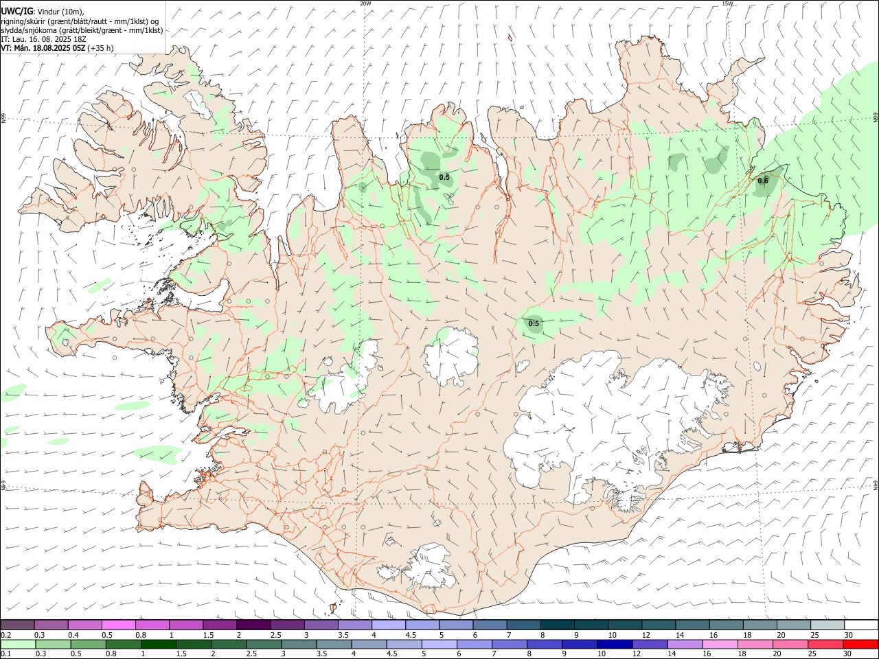Pick the deep navy rain-scale swatch at 10
The image size is (879, 659).
coord(616,645)
